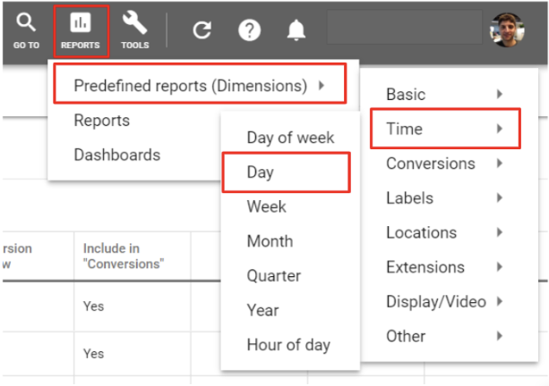Open the Display/Video submenu
549x386 pixels.
pyautogui.click(x=445, y=301)
